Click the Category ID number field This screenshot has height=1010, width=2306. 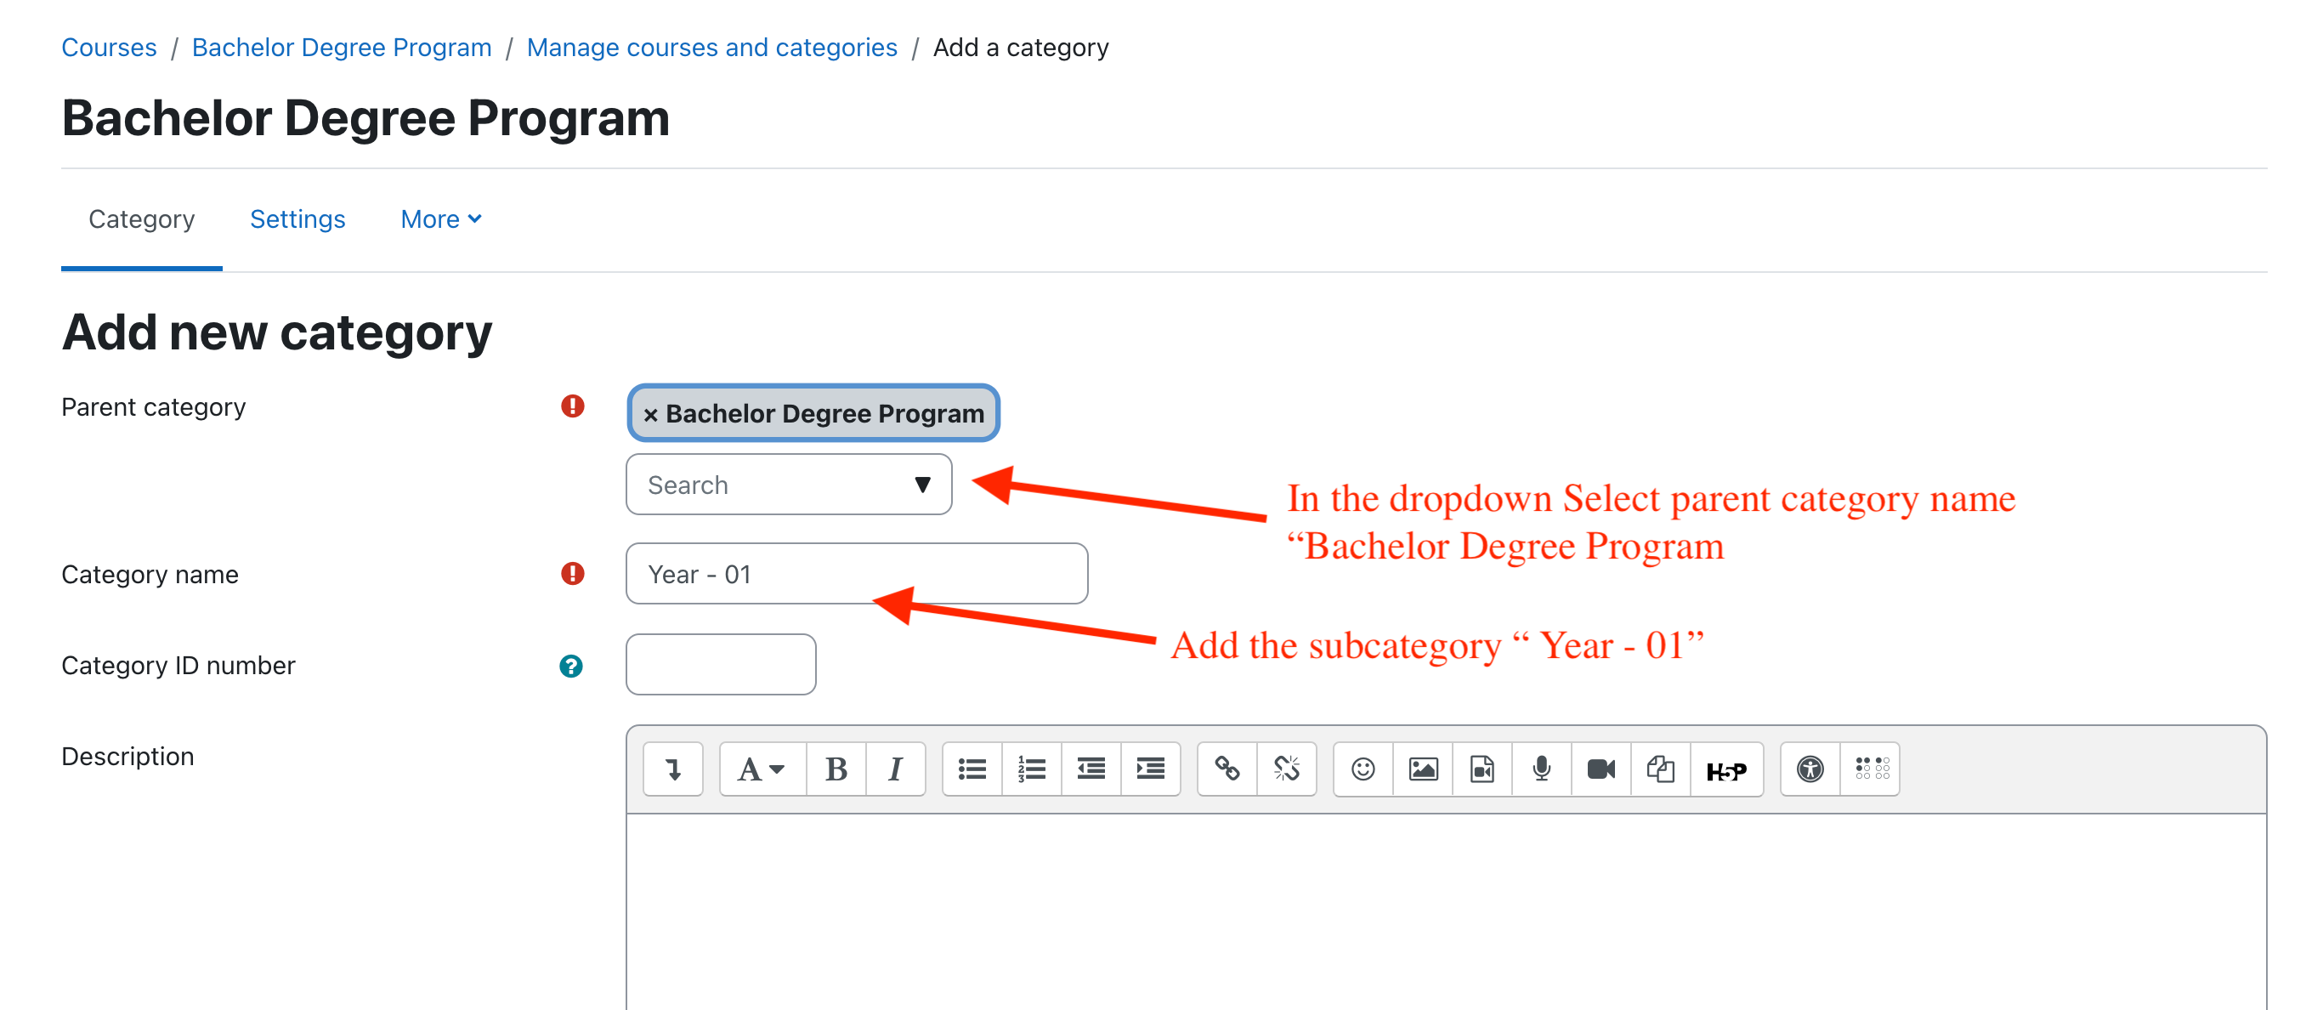tap(721, 664)
